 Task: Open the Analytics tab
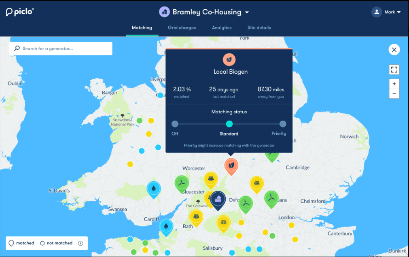pyautogui.click(x=222, y=28)
